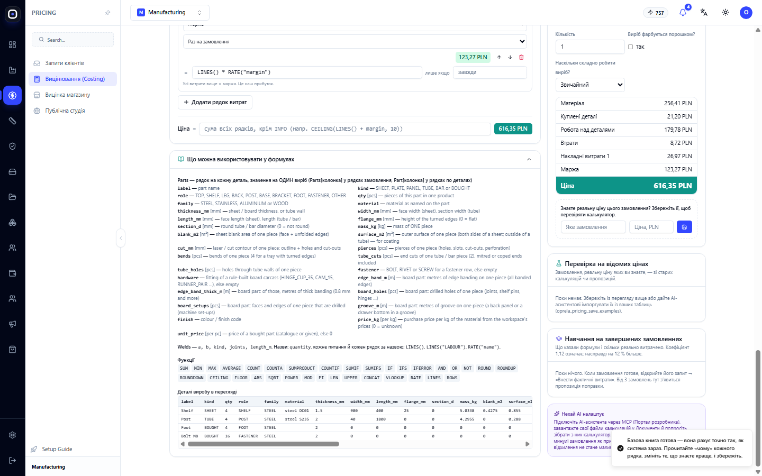Open the settings gear in left rail
Image resolution: width=762 pixels, height=476 pixels.
pyautogui.click(x=13, y=435)
